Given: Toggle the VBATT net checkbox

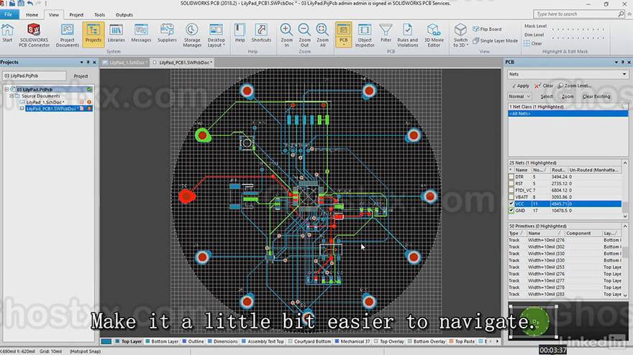Looking at the screenshot, I should point(511,197).
